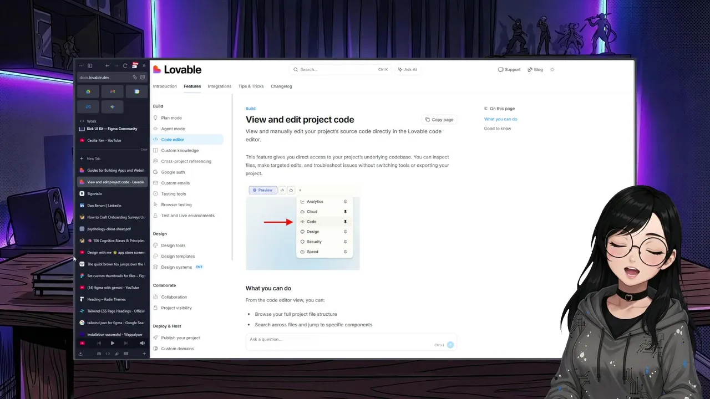
Task: Jump to the What you can do section
Action: 500,119
